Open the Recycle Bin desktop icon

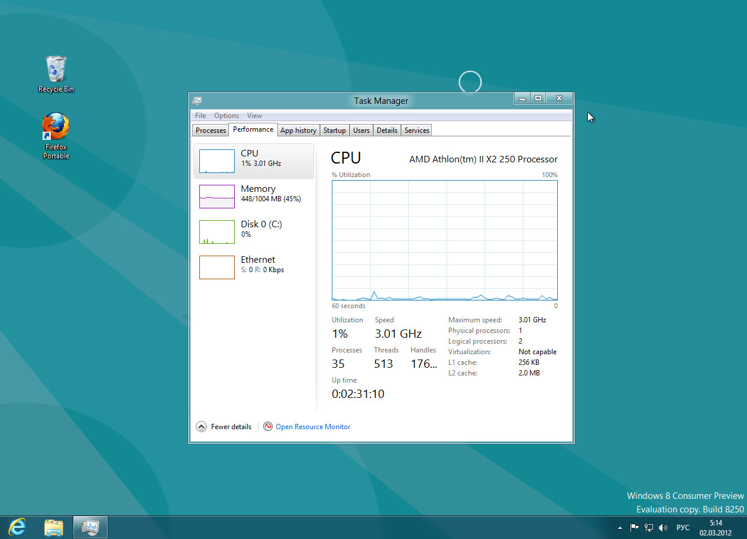56,74
